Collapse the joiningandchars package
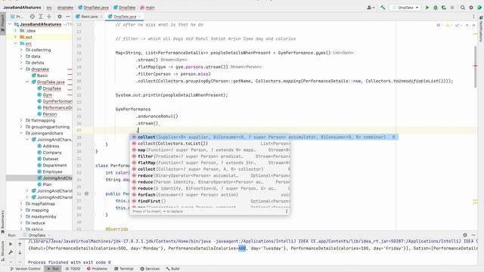Screen dimensions: 484x272 [x=21, y=133]
